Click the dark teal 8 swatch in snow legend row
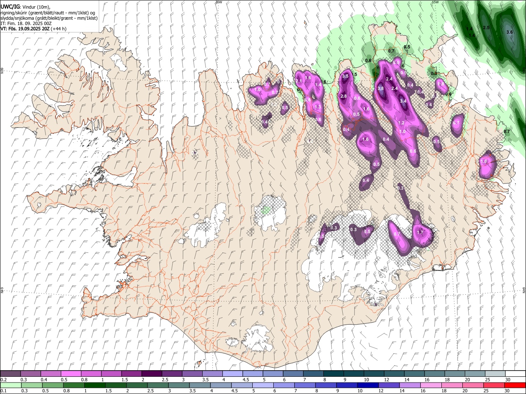The image size is (526, 394). (x=334, y=373)
